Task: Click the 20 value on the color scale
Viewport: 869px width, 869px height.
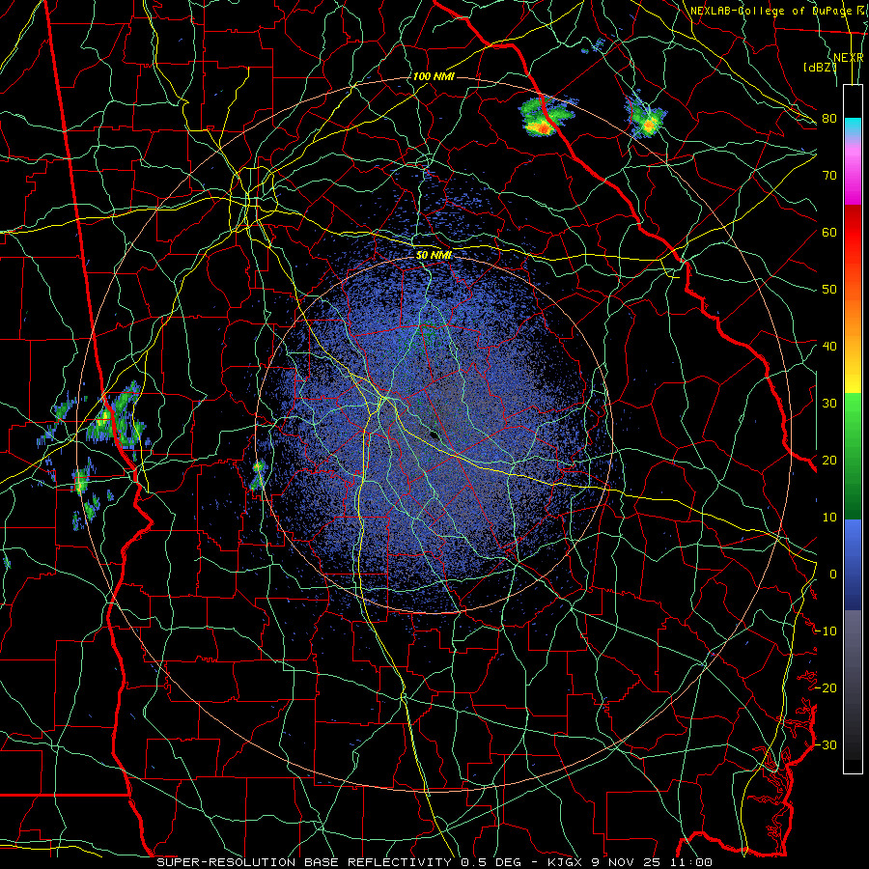Action: pos(829,461)
